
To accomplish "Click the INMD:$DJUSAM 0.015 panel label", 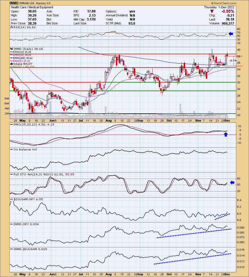I will [x=30, y=249].
